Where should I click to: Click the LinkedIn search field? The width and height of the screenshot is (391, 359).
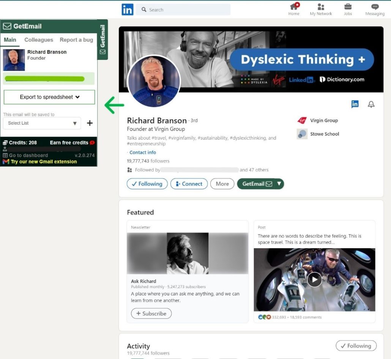183,10
